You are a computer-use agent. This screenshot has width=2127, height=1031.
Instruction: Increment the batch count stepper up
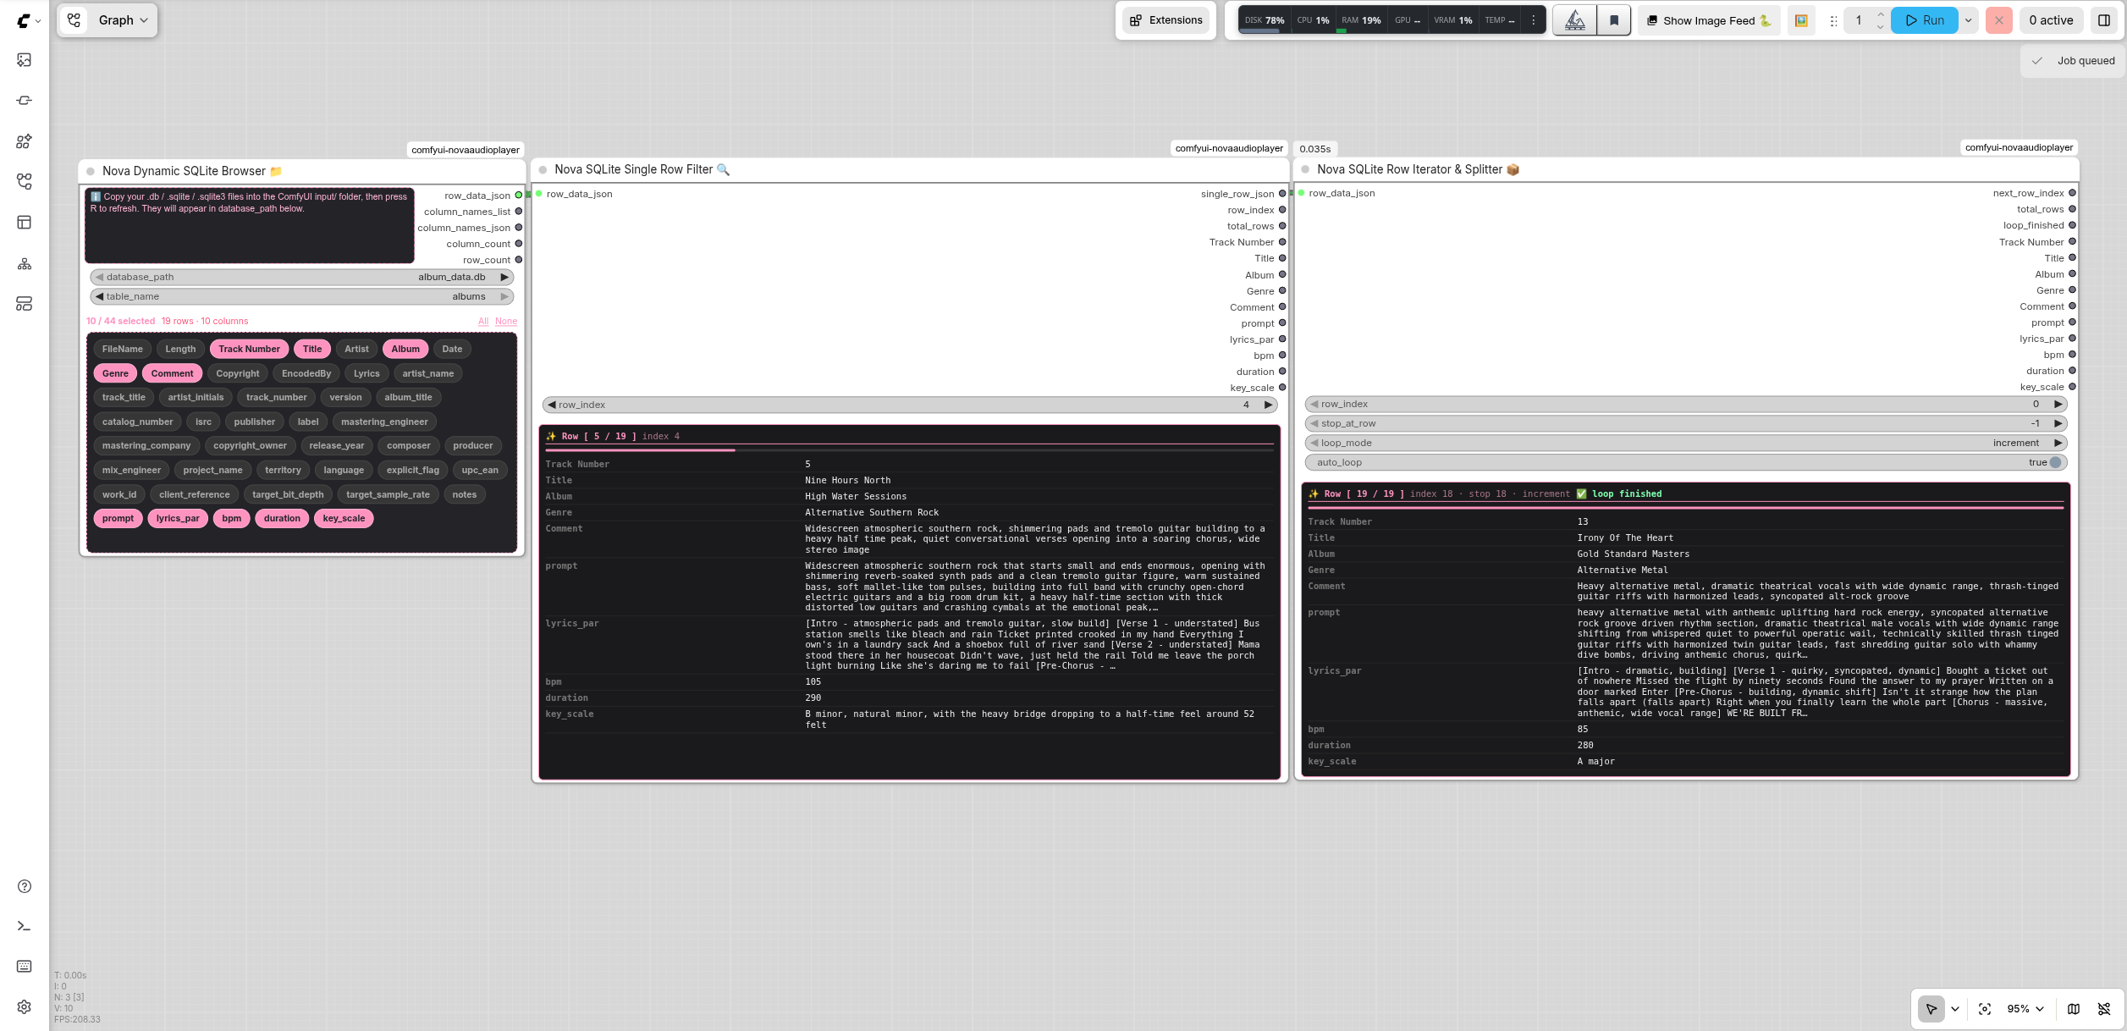click(x=1880, y=14)
